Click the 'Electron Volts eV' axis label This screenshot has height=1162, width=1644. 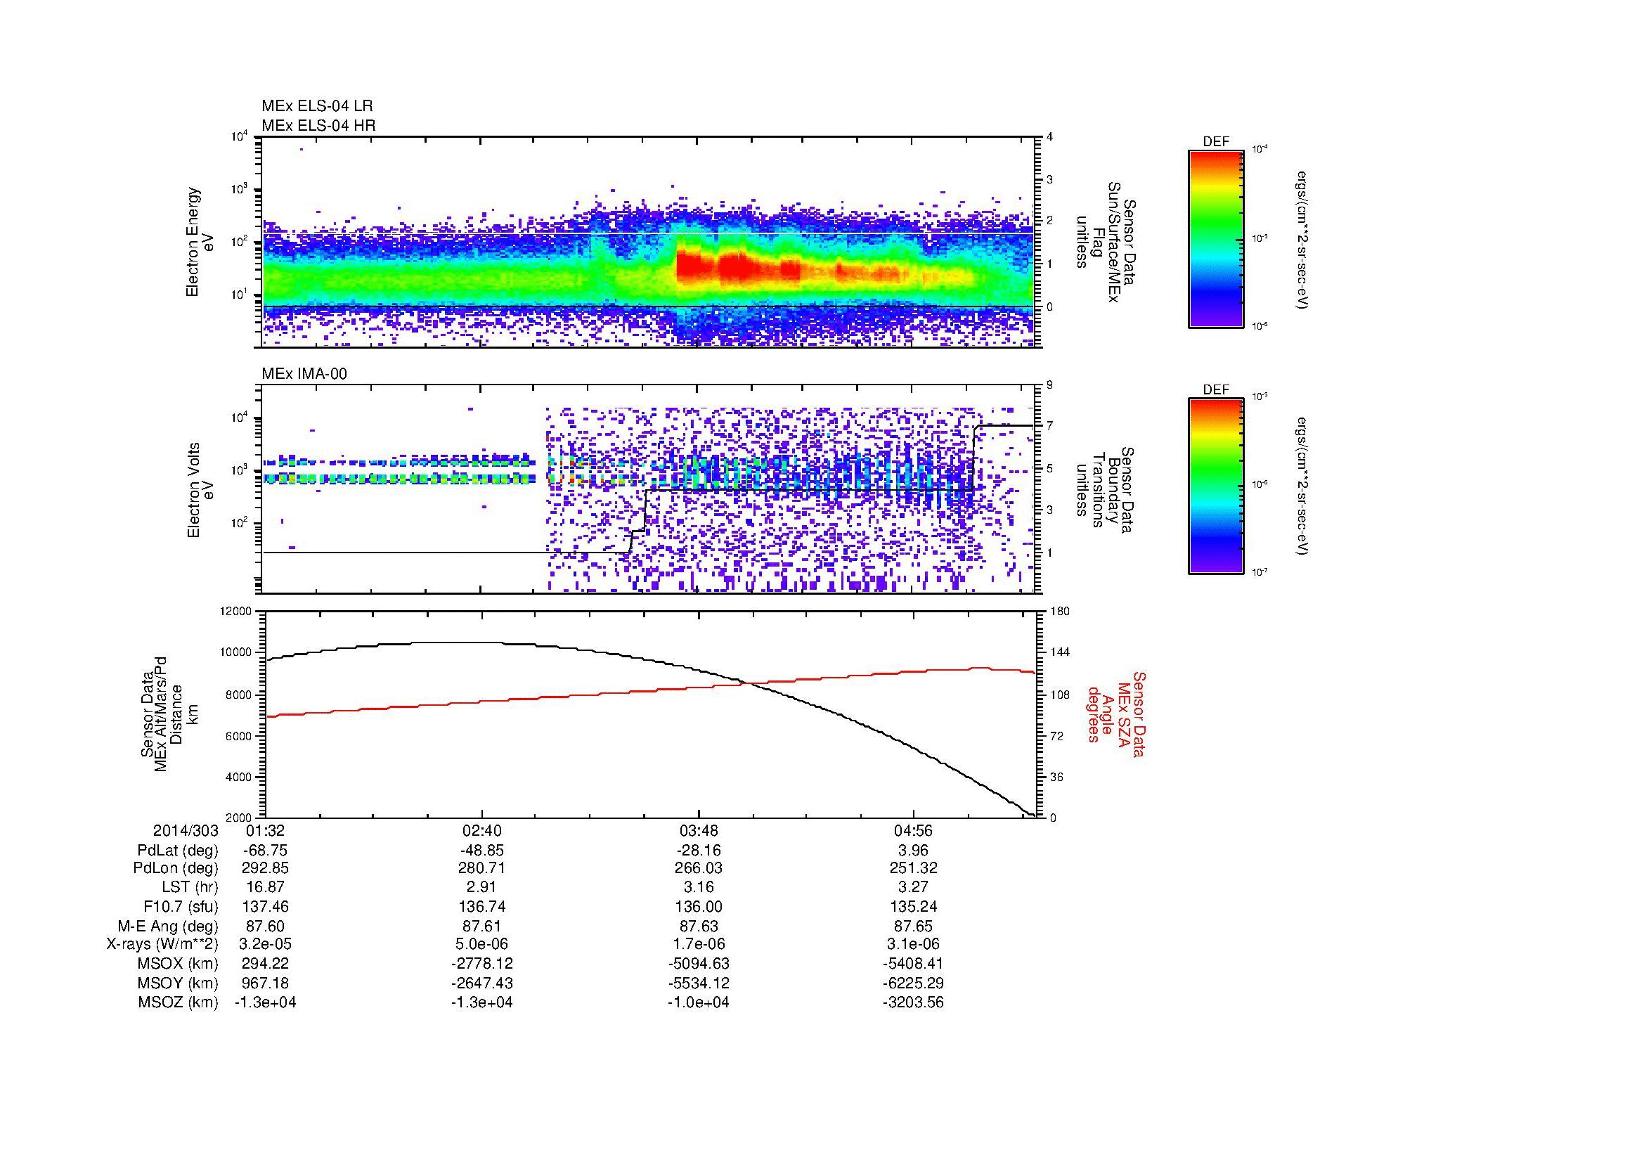click(200, 490)
